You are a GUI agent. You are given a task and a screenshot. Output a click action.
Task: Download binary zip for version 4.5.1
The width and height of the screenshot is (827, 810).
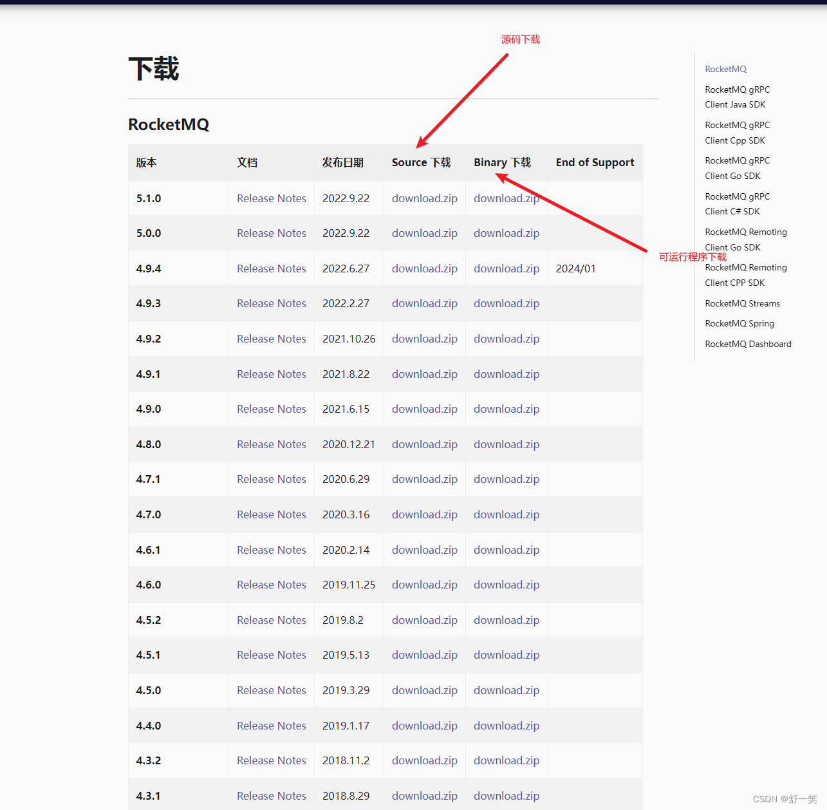(x=506, y=655)
